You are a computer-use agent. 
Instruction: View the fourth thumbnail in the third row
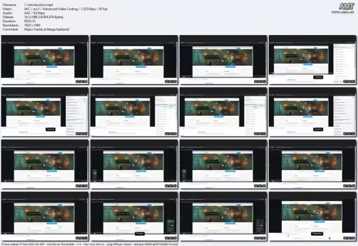pyautogui.click(x=312, y=164)
